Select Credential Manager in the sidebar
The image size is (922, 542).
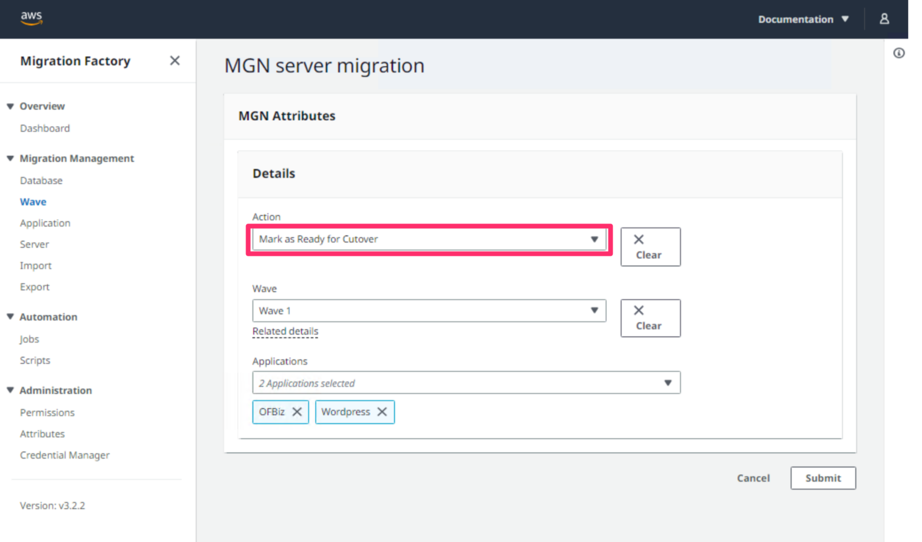coord(64,455)
